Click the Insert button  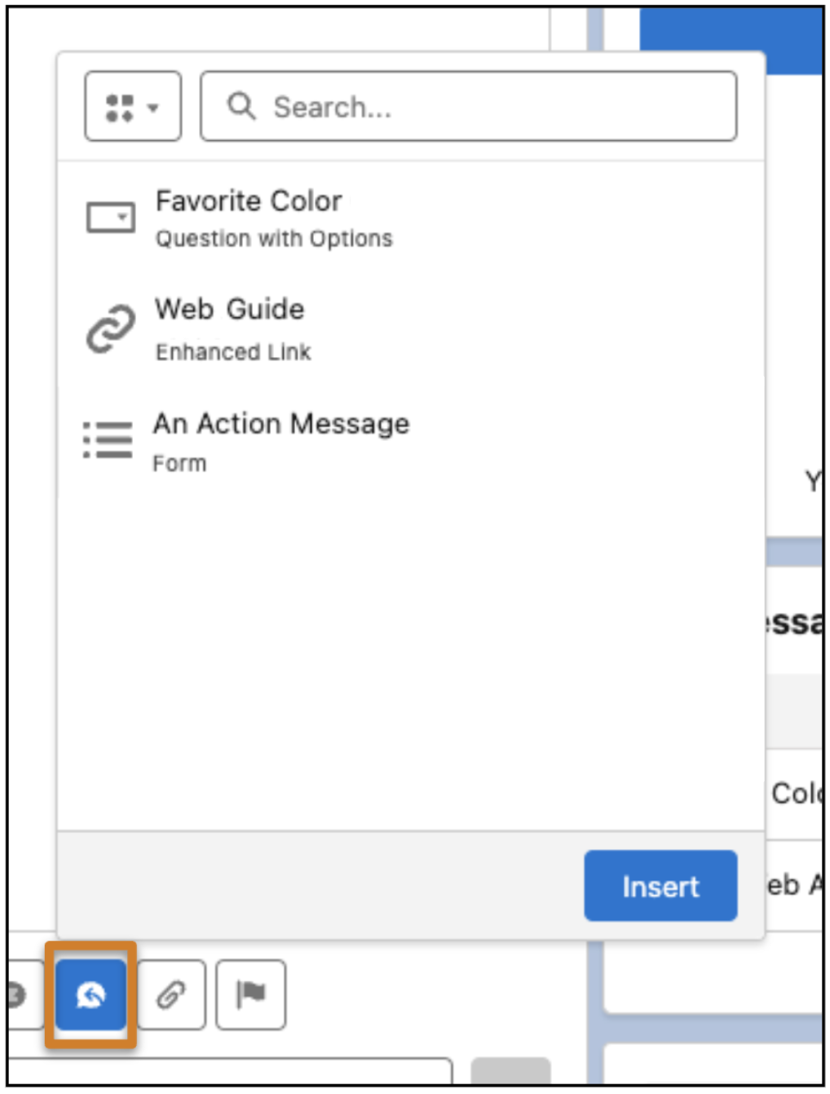(x=660, y=887)
